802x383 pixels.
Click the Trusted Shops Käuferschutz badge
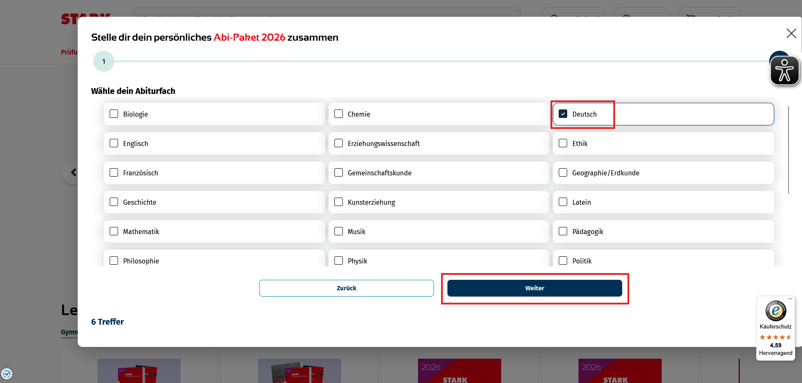pos(775,311)
